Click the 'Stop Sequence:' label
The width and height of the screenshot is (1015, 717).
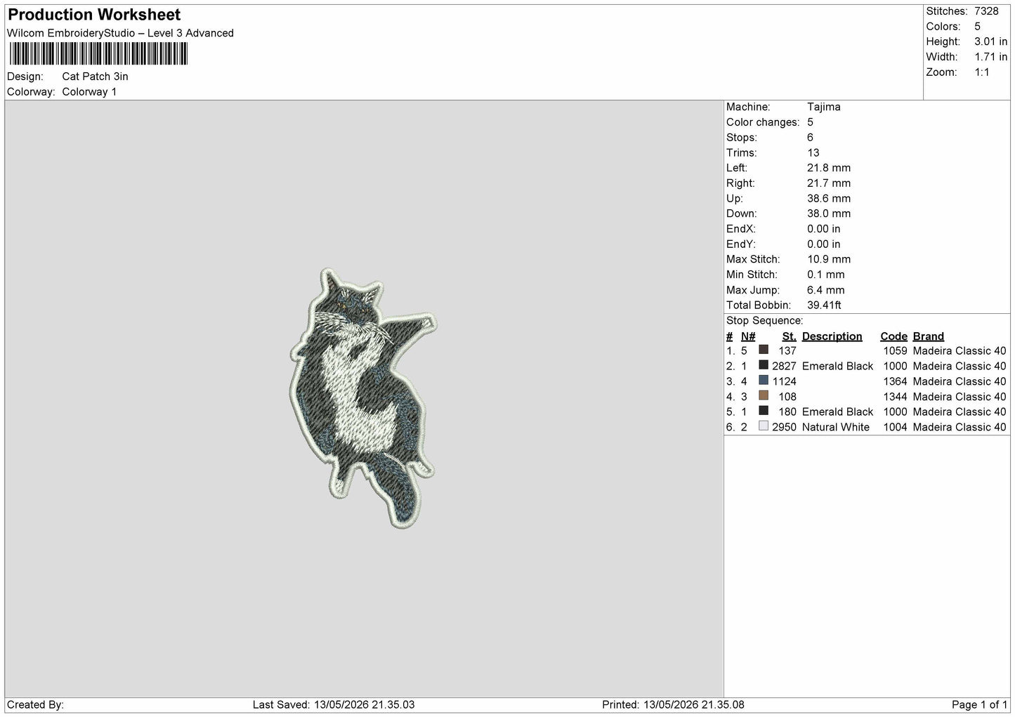tap(764, 320)
